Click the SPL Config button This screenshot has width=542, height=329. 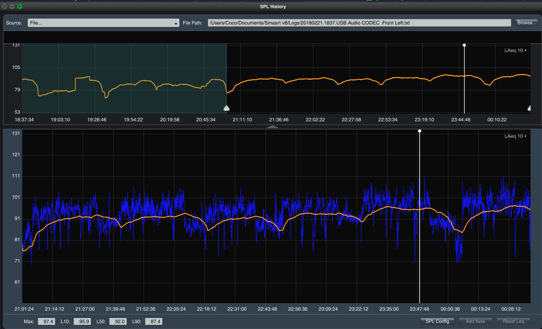pyautogui.click(x=437, y=321)
